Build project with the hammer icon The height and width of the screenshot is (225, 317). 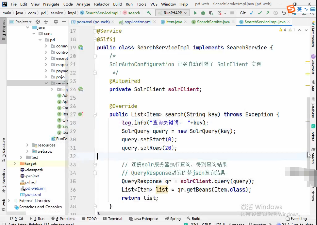tap(149, 13)
